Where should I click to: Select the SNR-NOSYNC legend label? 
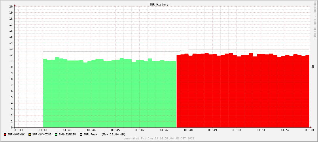16,135
